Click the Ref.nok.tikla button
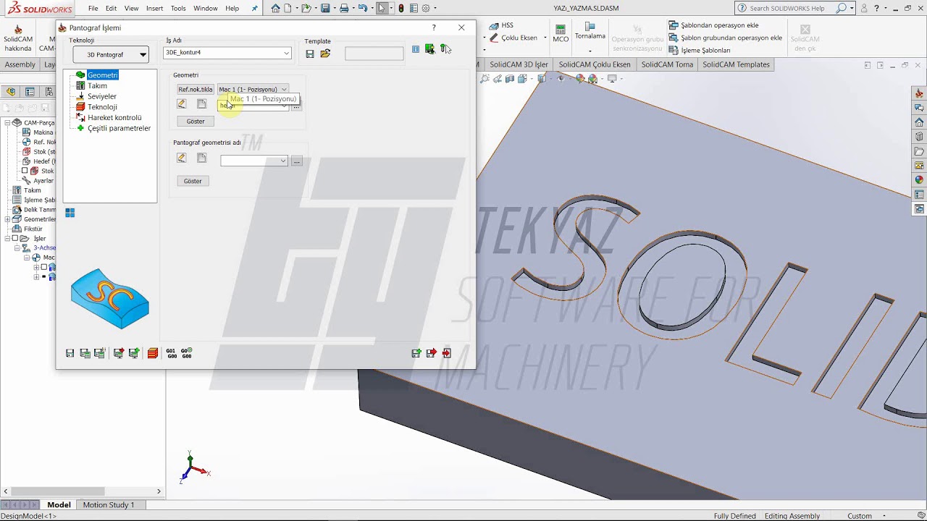The height and width of the screenshot is (521, 927). point(196,89)
